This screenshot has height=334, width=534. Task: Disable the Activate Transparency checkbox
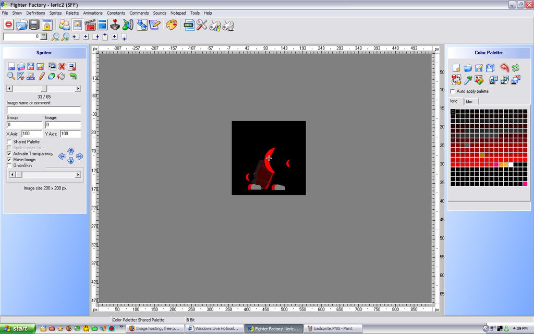tap(9, 154)
